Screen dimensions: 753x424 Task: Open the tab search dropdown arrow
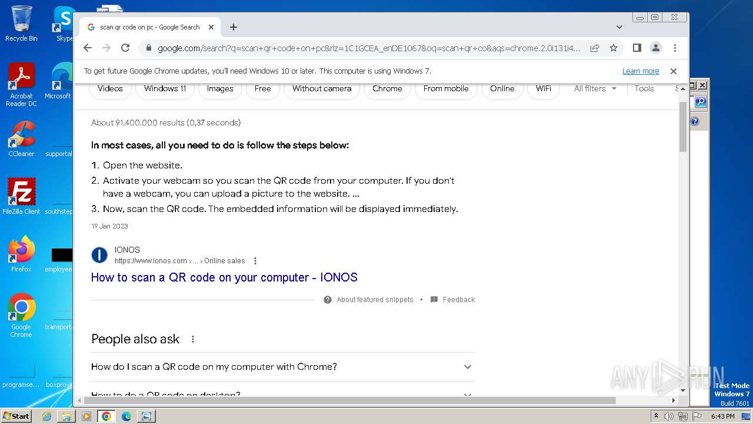tap(619, 27)
